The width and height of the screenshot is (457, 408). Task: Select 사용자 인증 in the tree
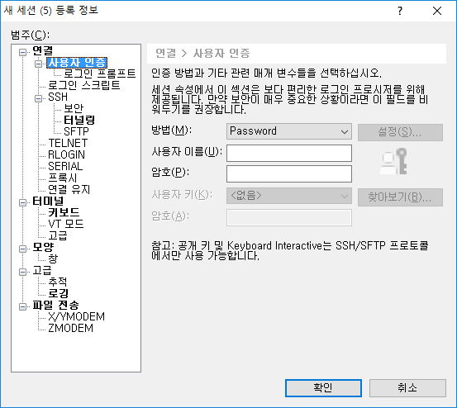tap(77, 63)
